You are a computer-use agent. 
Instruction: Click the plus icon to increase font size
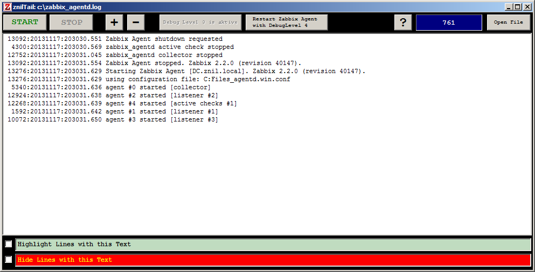[x=114, y=23]
